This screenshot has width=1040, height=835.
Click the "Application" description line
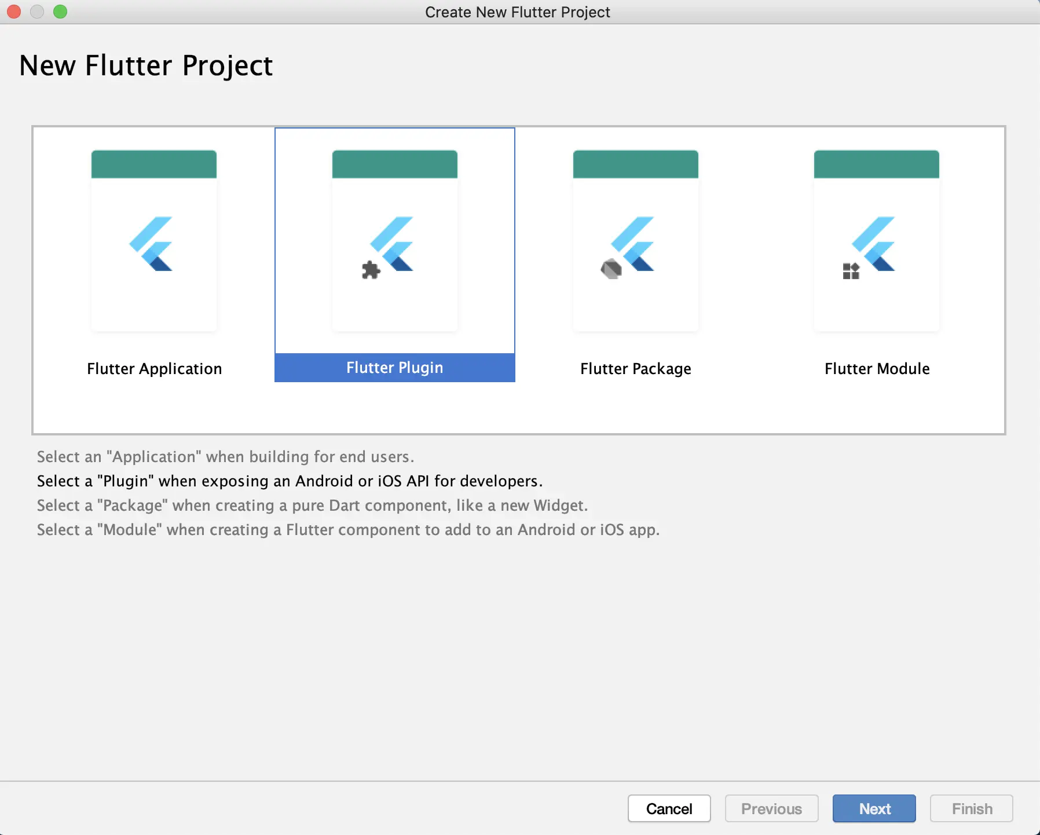click(226, 457)
